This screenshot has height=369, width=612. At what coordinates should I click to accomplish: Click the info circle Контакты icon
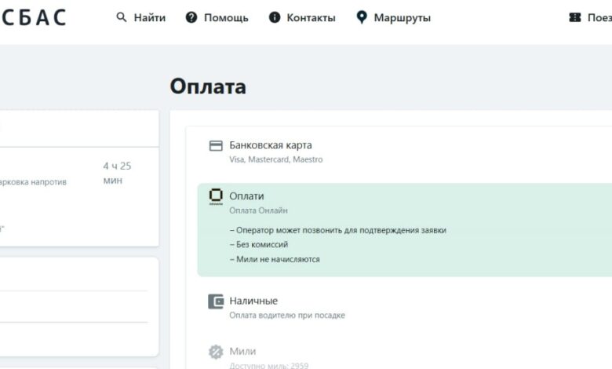click(275, 17)
